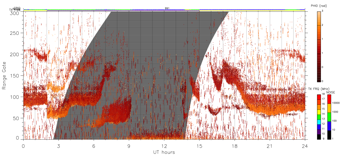Click the "100" label in NOISE legend
This screenshot has height=158, width=343.
coord(334,121)
